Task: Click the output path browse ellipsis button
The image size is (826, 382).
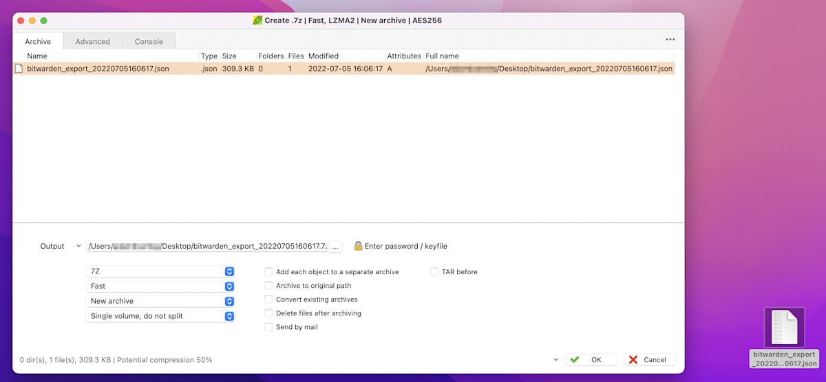Action: (335, 246)
